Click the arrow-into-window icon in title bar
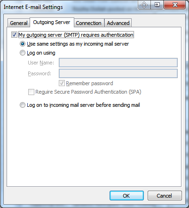 (157, 5)
